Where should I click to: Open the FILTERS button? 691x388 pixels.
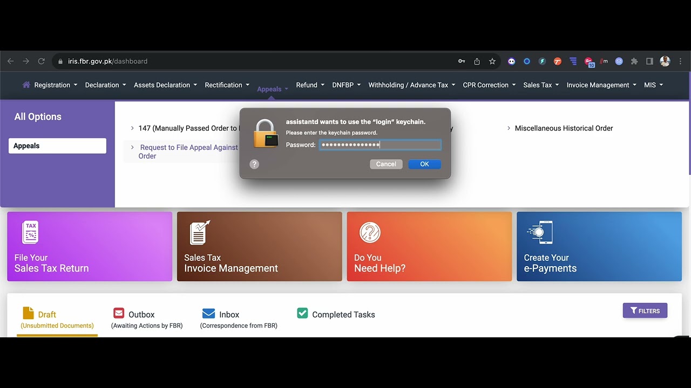click(x=645, y=311)
